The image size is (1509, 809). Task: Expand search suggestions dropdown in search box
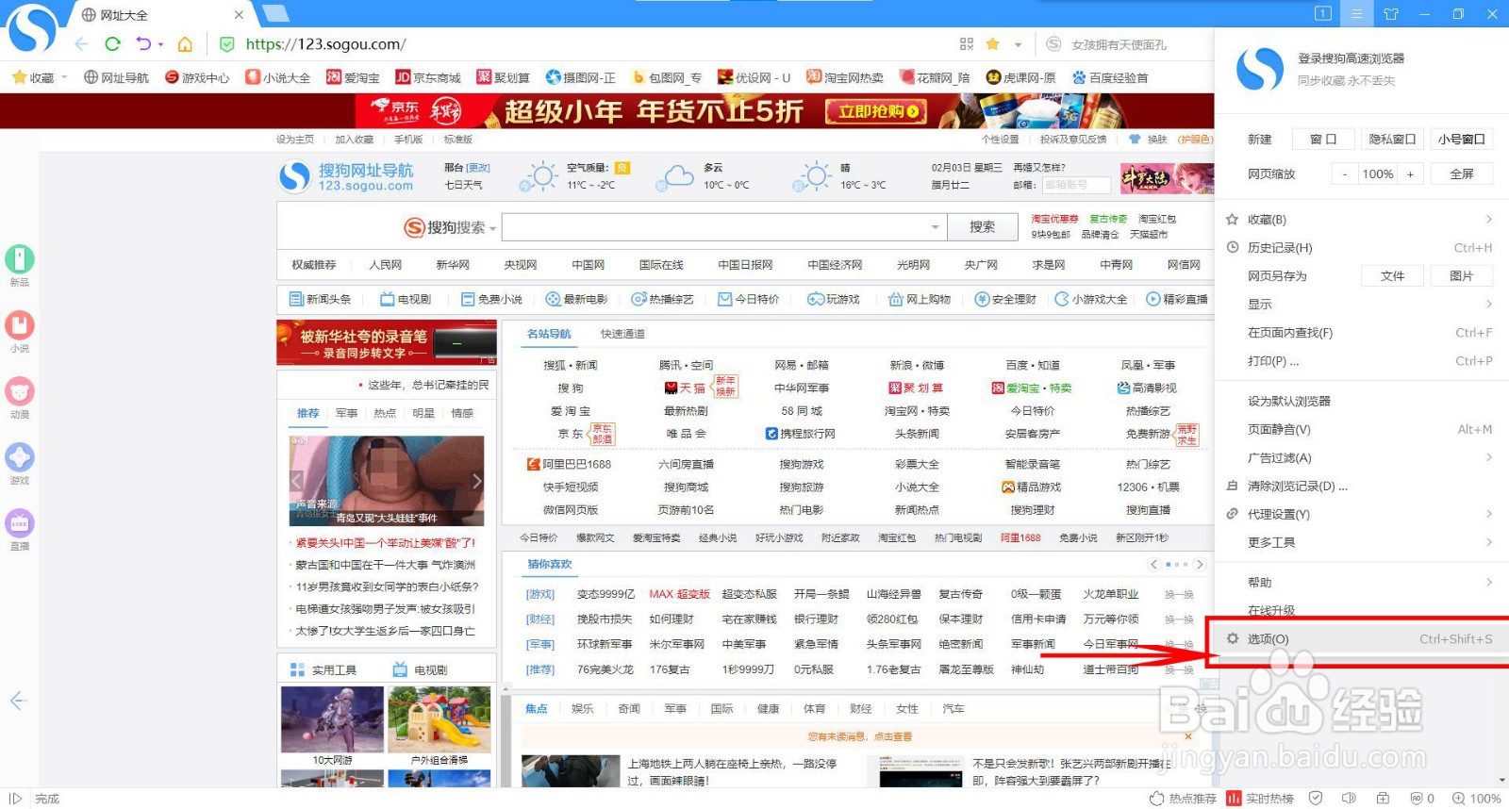tap(935, 227)
